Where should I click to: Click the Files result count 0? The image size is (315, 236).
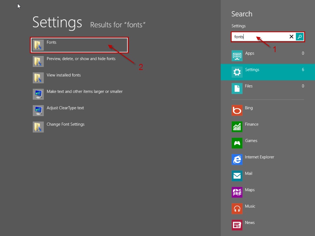coord(303,86)
